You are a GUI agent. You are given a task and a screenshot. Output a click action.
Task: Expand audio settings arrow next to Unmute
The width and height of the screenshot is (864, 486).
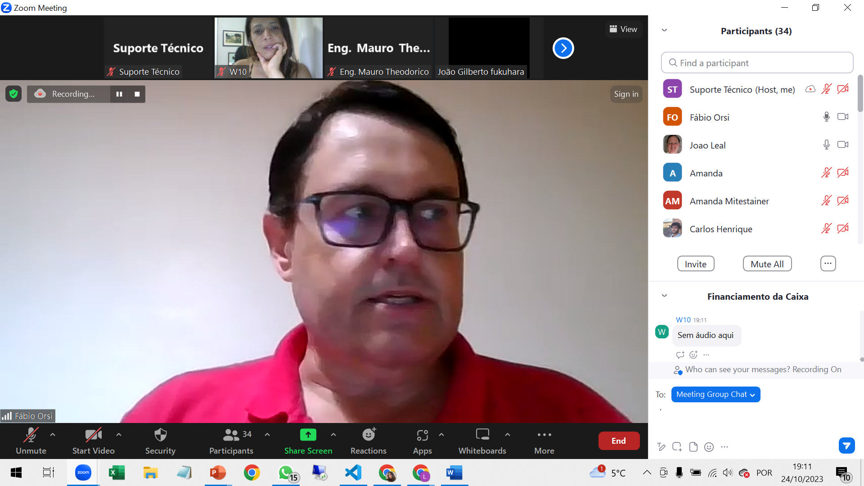click(53, 435)
